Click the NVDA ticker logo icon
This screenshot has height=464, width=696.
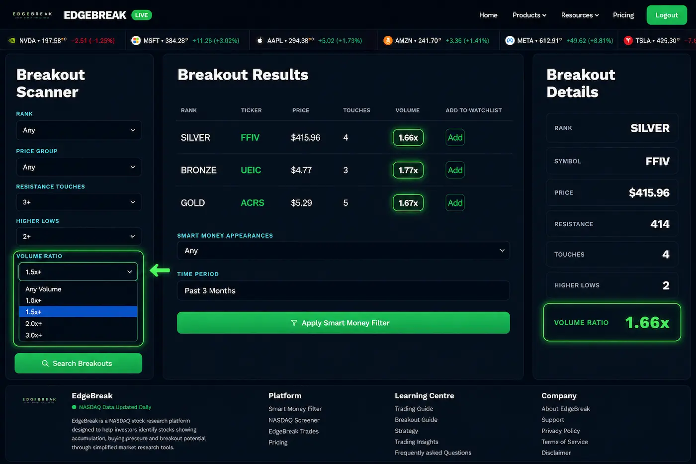[x=12, y=41]
